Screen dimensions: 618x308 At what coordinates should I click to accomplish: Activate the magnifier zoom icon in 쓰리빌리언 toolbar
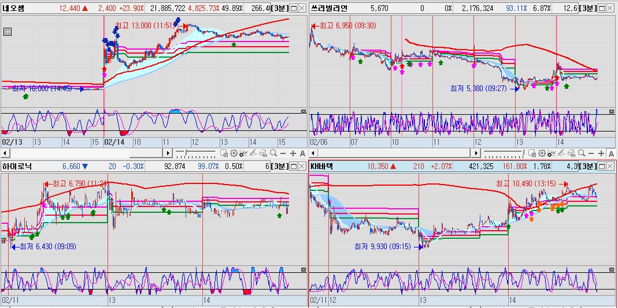click(582, 153)
